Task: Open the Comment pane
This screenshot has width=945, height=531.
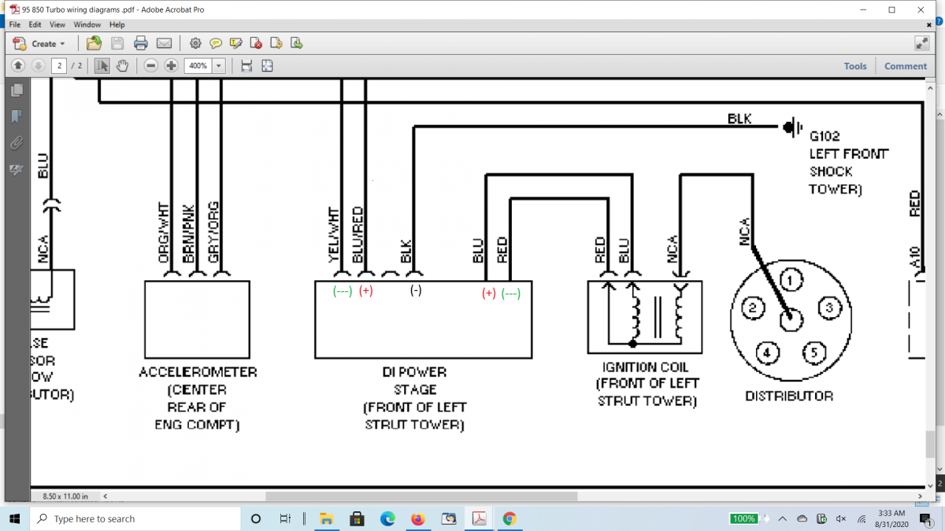Action: pos(905,66)
